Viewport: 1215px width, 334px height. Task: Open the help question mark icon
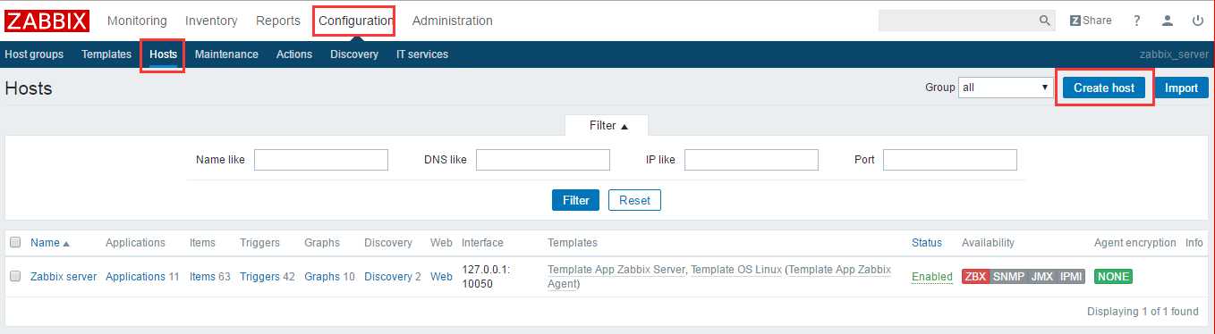[x=1137, y=21]
